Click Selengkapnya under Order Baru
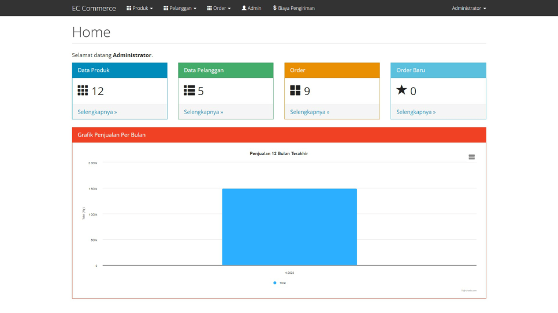Image resolution: width=558 pixels, height=313 pixels. (x=416, y=112)
